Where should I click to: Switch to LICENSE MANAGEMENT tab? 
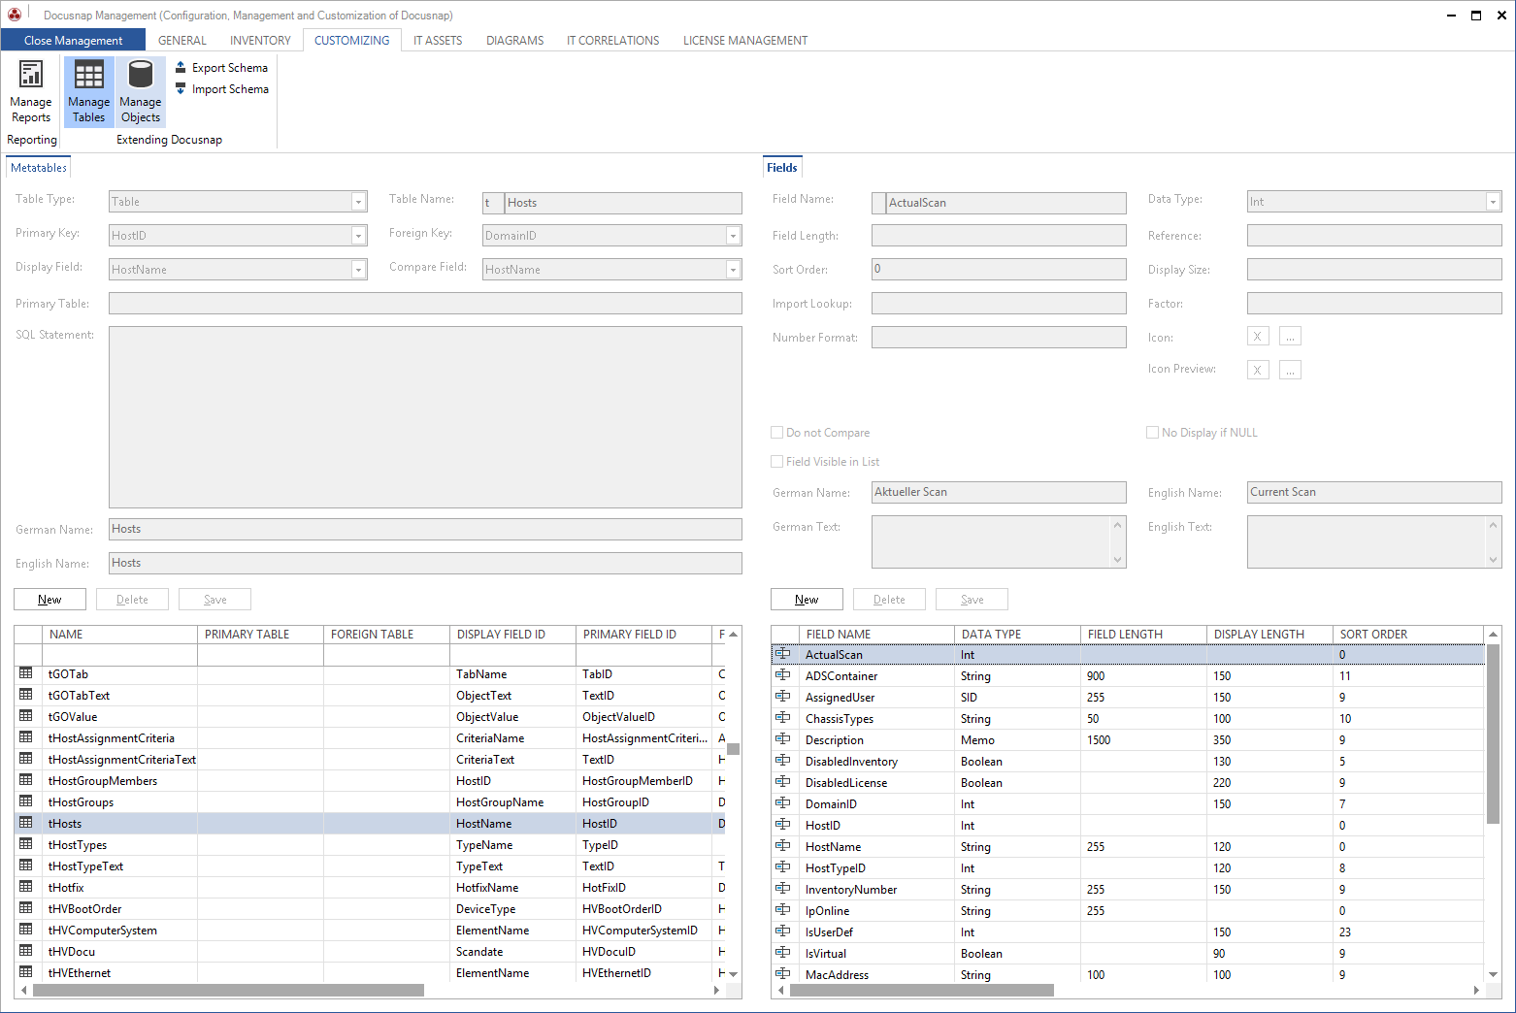point(745,41)
